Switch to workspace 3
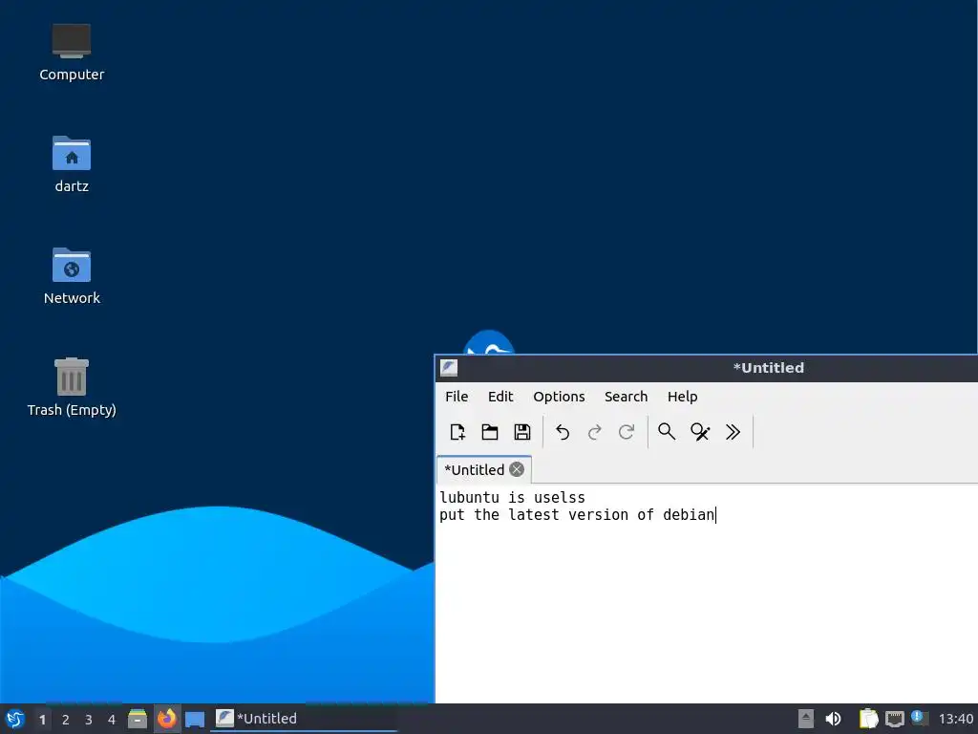 (x=89, y=720)
